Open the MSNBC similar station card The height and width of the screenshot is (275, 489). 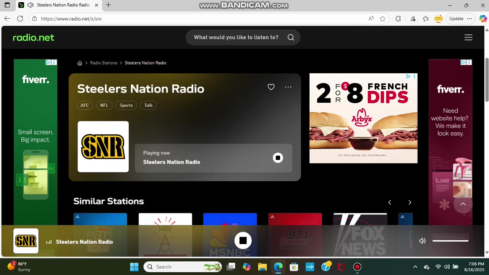tap(230, 235)
